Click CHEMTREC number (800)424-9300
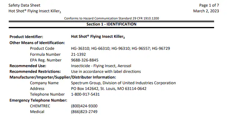The width and height of the screenshot is (227, 119). (84, 106)
